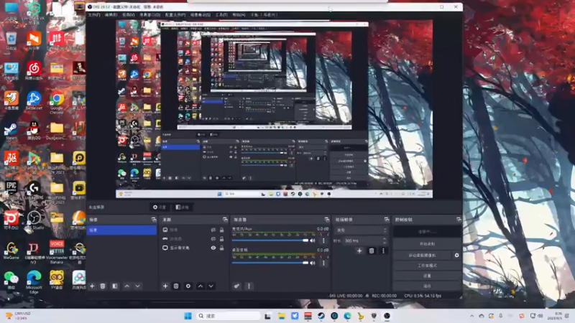Undock the 来源 panel with popout icon
The image size is (575, 323).
coord(225,220)
